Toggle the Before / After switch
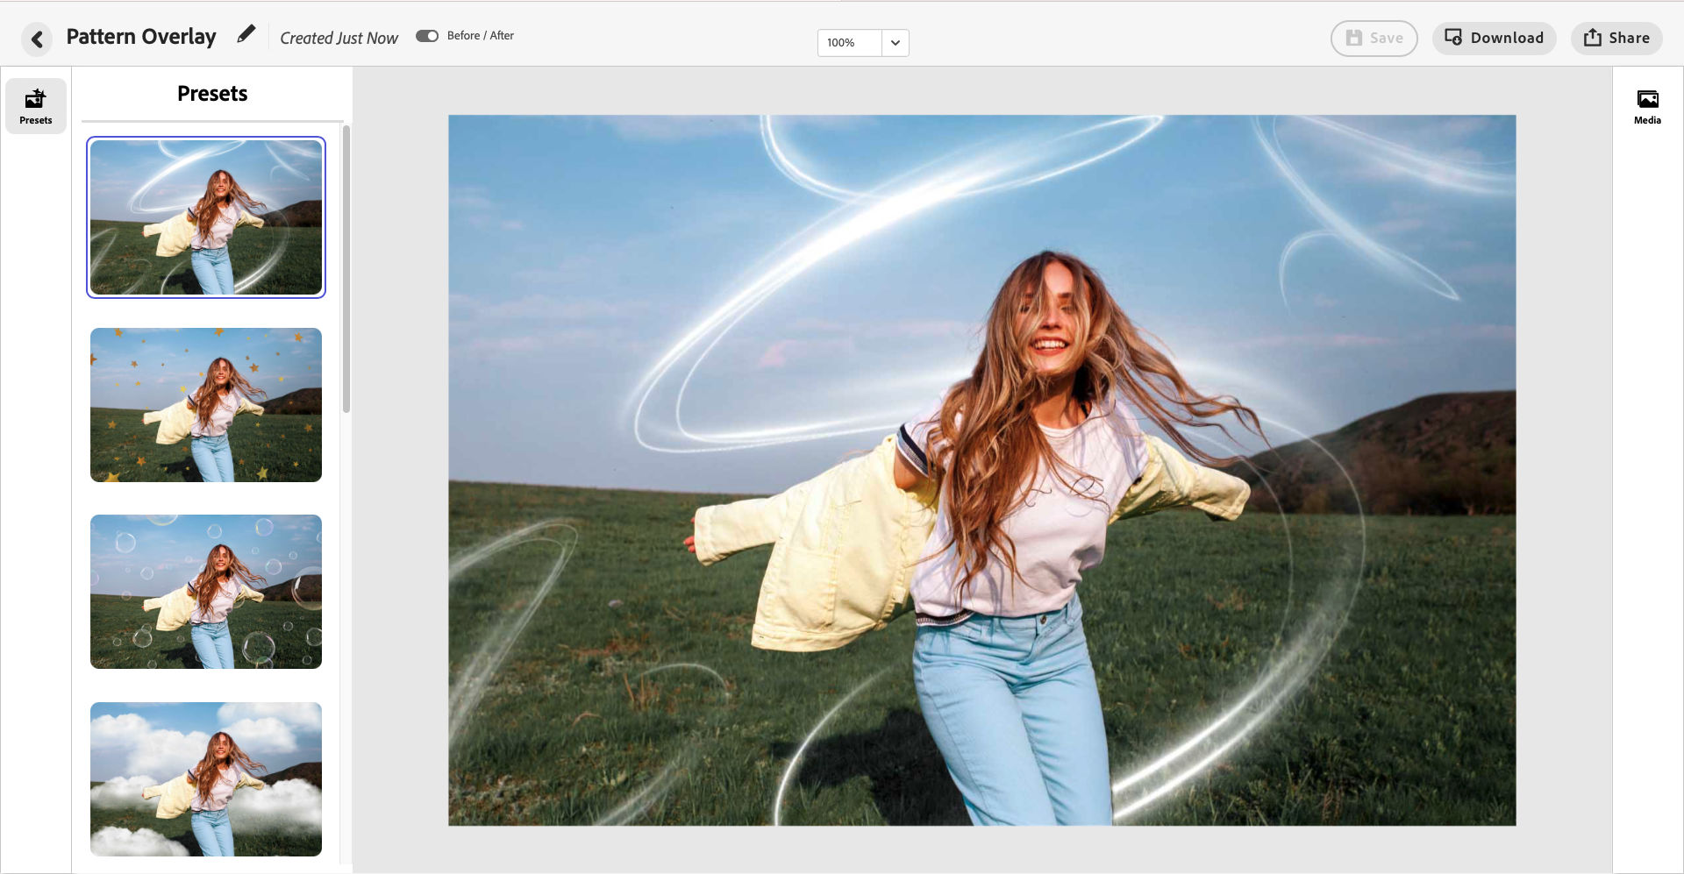 (x=427, y=36)
